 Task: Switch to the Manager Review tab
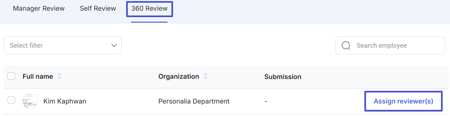click(x=39, y=8)
